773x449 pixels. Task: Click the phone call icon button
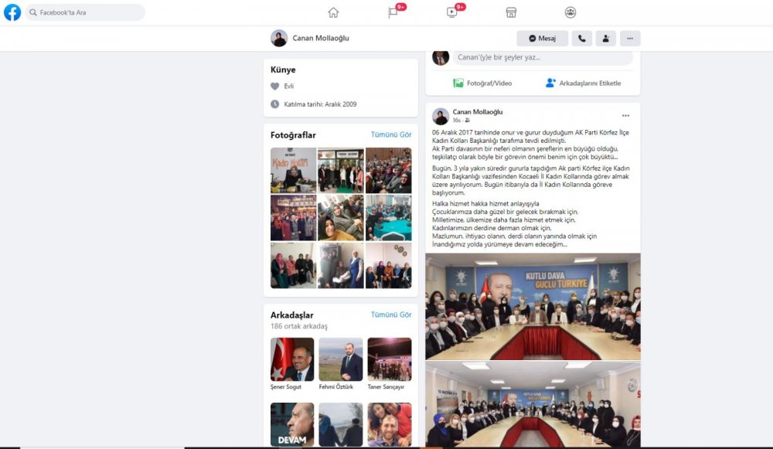click(x=582, y=39)
